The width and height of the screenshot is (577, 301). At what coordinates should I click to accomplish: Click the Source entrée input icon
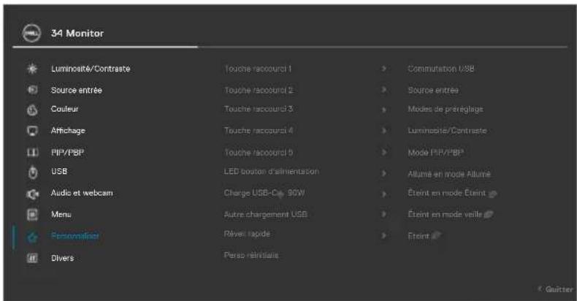coord(32,90)
